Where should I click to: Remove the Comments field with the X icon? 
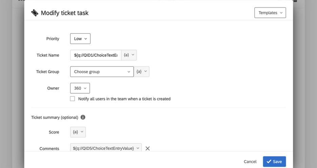(148, 148)
